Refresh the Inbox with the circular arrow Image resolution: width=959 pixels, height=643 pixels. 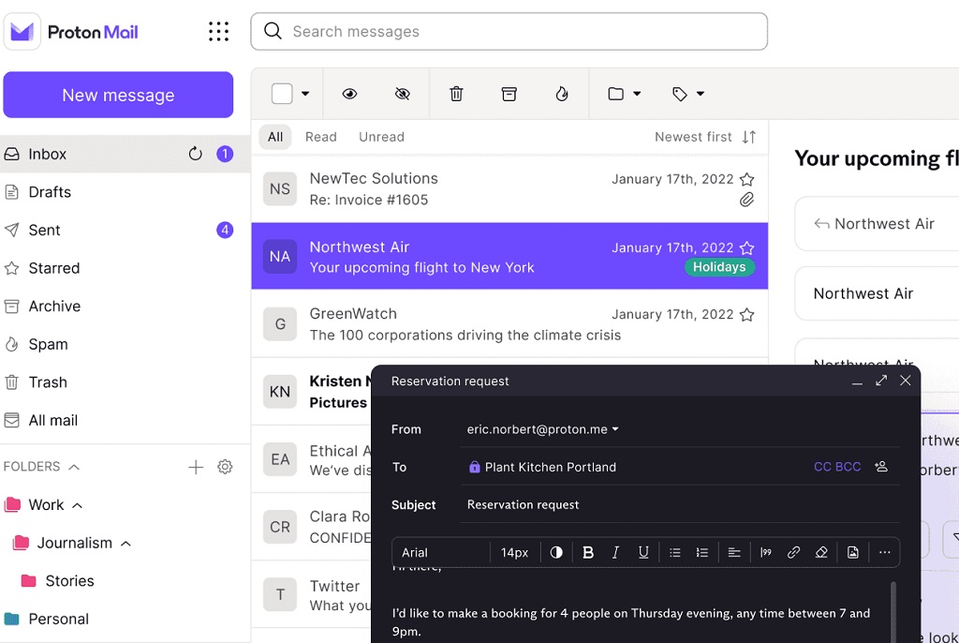click(195, 154)
